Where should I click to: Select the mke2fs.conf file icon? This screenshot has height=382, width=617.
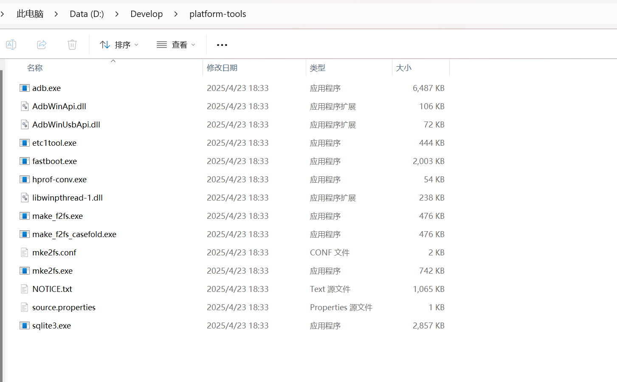(x=25, y=252)
